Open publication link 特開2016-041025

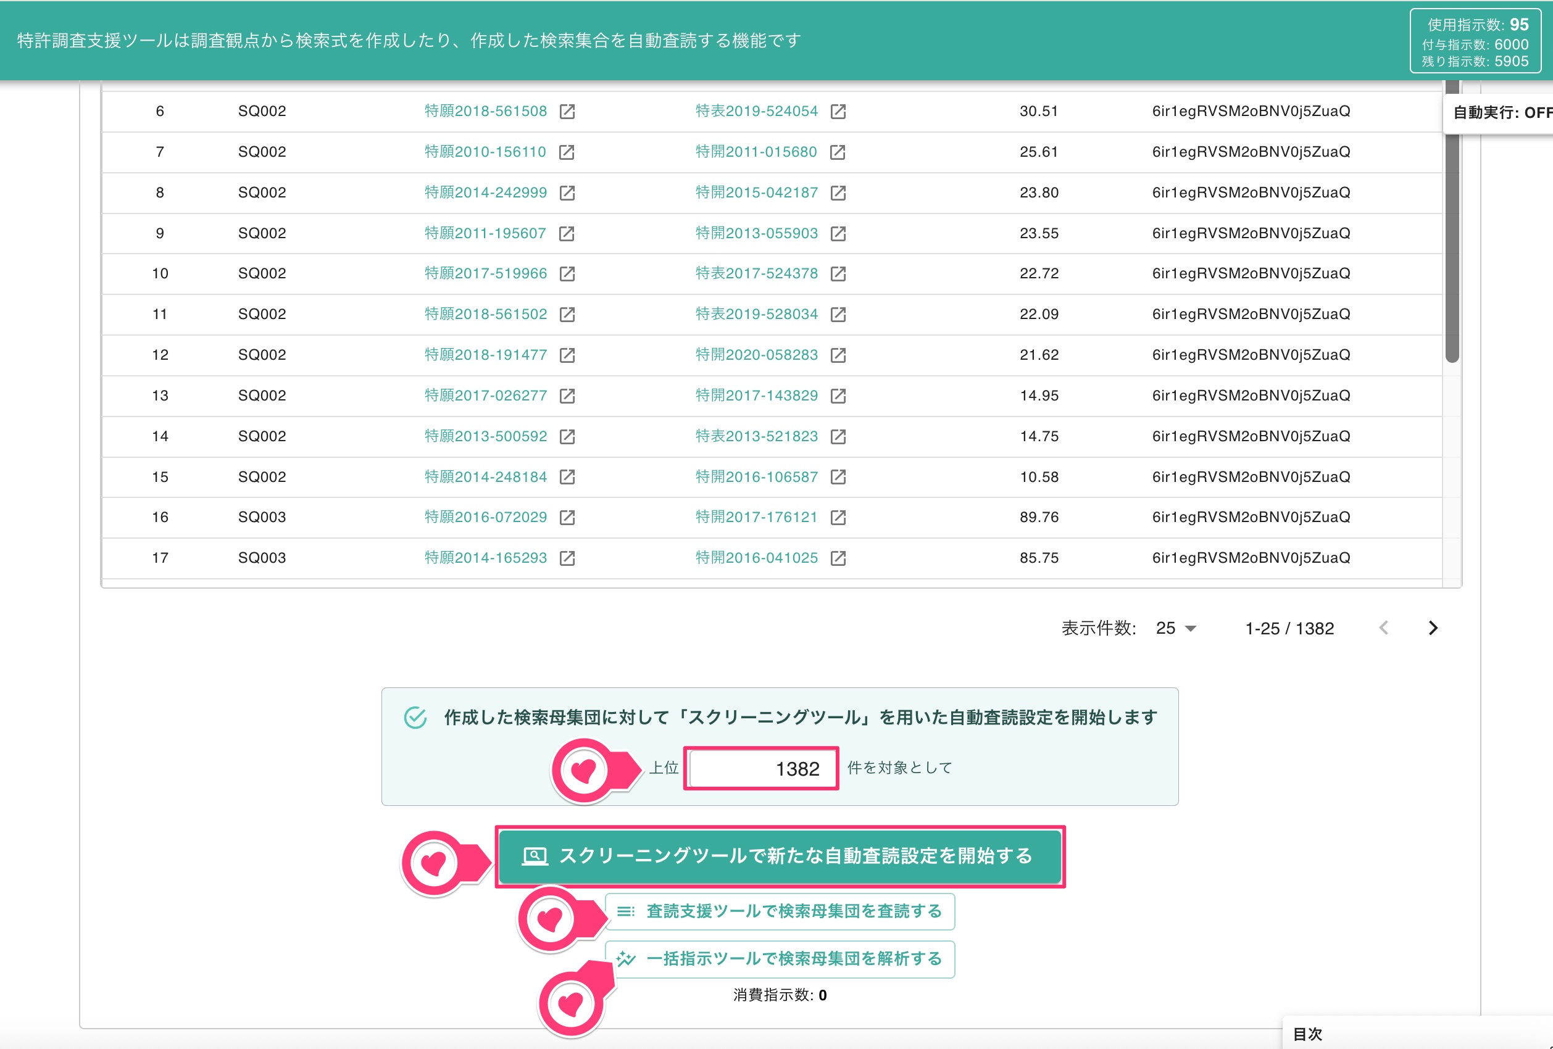(x=757, y=558)
